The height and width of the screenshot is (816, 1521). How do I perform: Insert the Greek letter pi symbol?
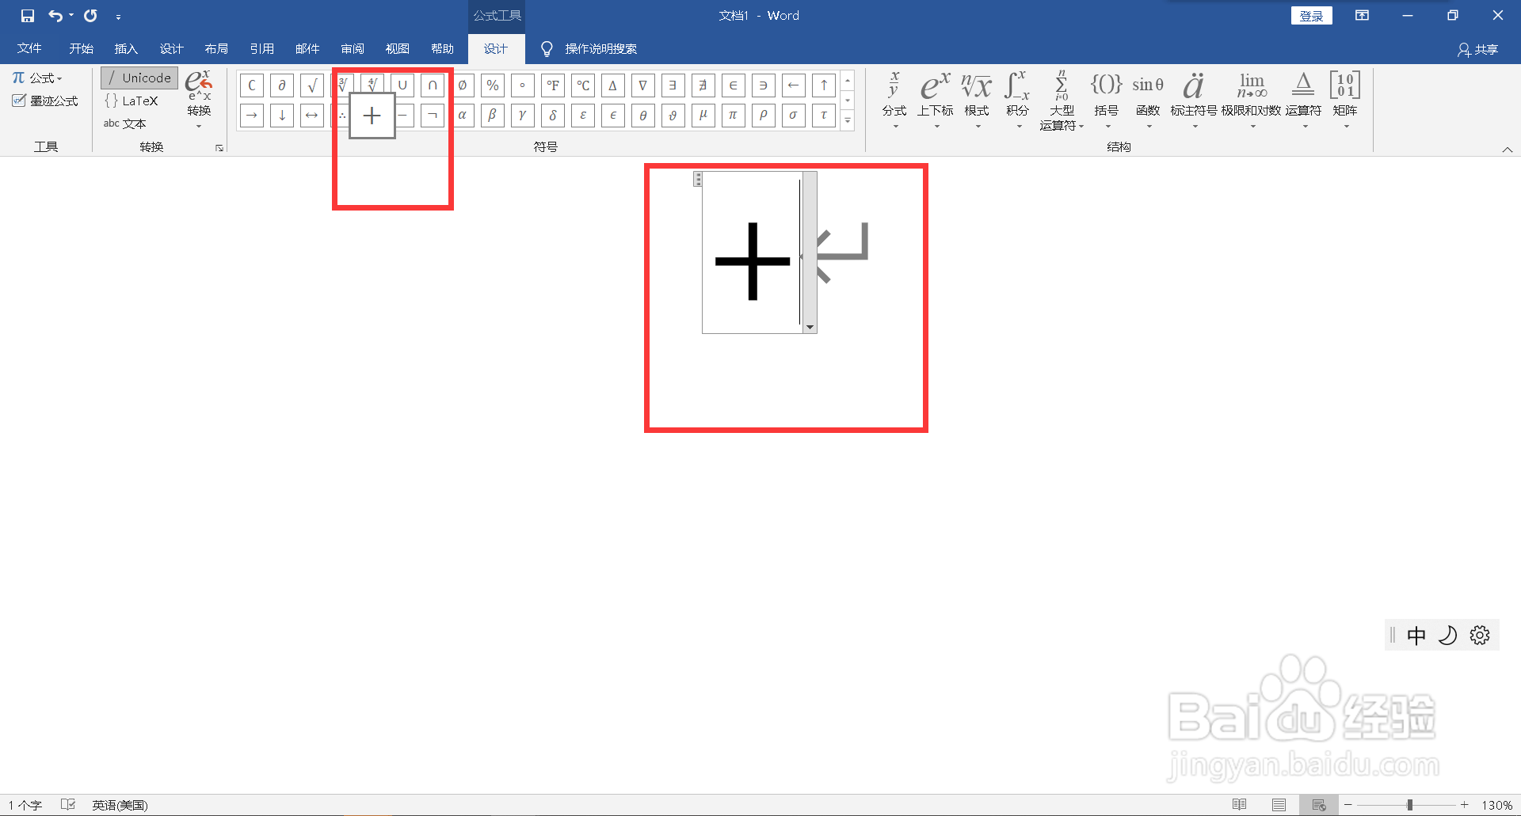[x=734, y=116]
